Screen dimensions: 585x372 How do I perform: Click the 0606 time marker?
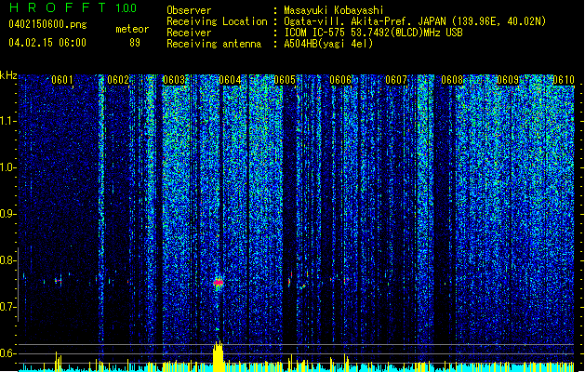(340, 80)
